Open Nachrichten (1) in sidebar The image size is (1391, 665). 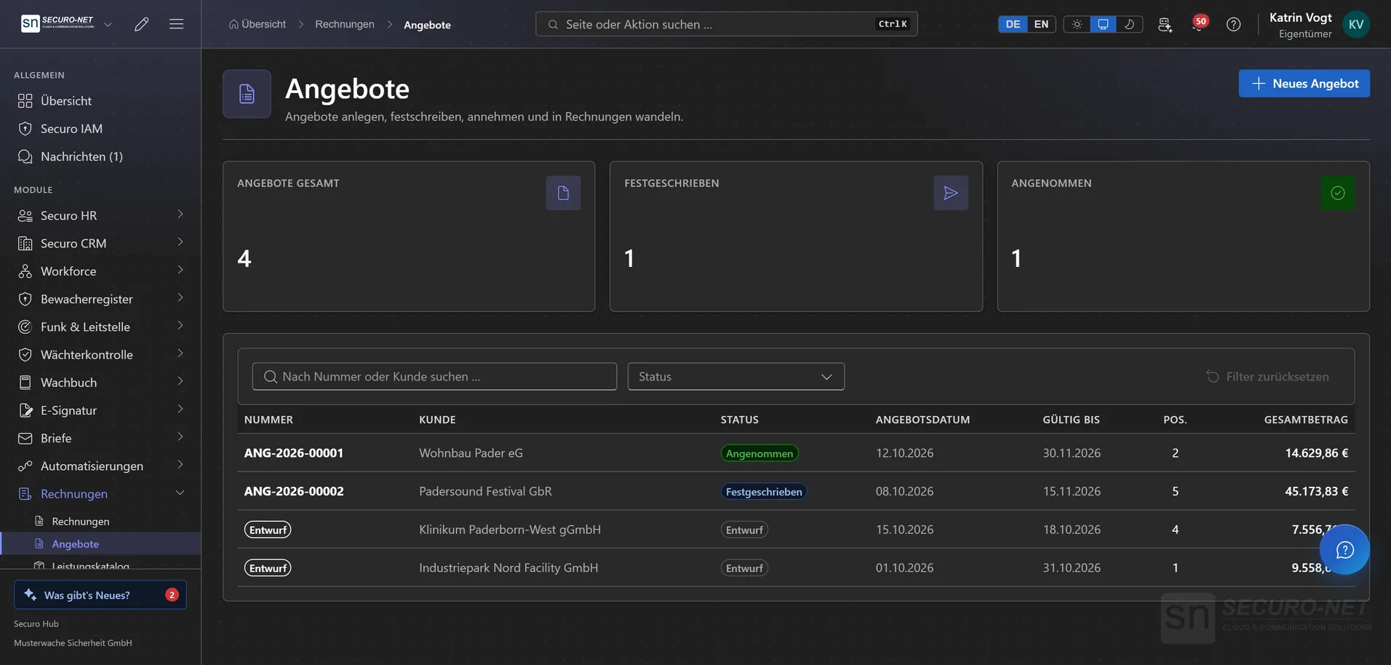(x=100, y=156)
